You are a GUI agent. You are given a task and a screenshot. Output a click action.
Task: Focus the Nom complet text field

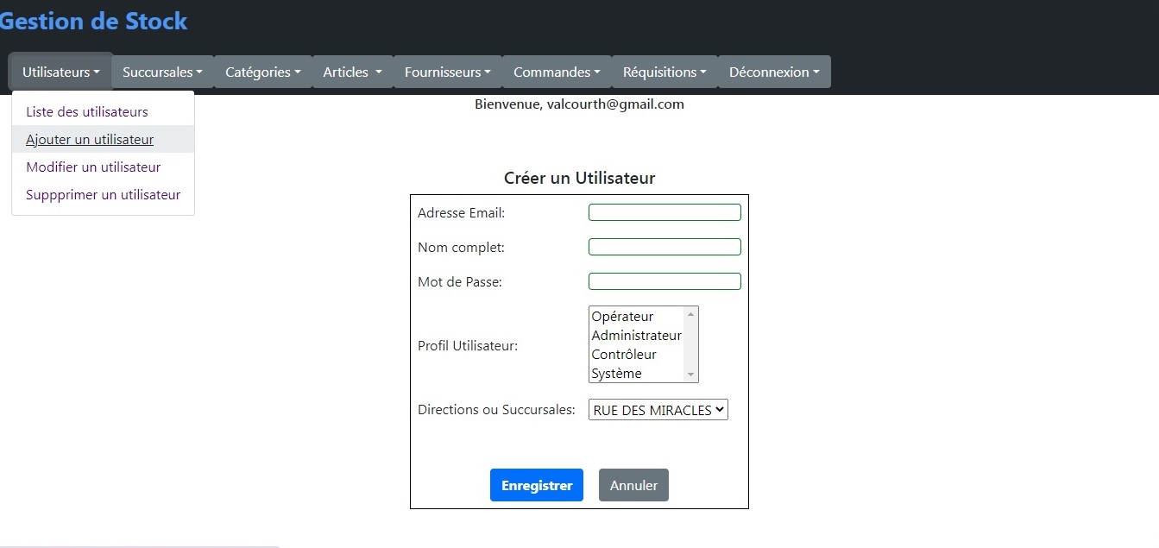(x=665, y=247)
